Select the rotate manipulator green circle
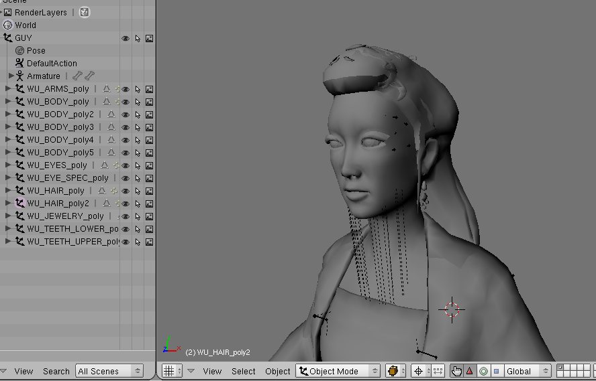596x381 pixels. click(x=483, y=371)
